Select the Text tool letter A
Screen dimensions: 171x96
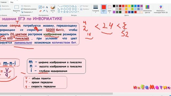click(47, 7)
